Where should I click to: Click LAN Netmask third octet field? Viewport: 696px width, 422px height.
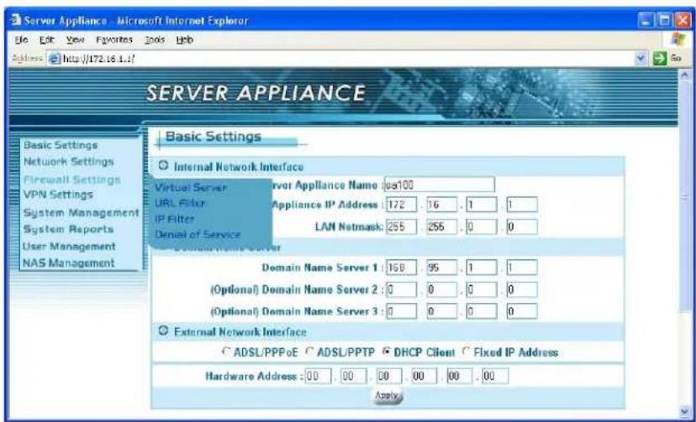pos(482,227)
